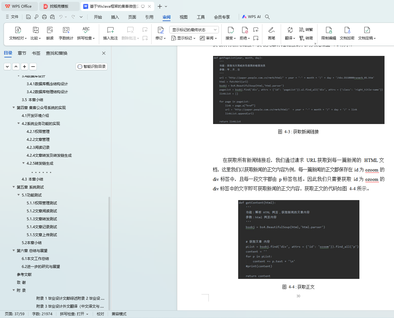
Task: Collapse the 第五章 系统测试 node
Action: [x=14, y=187]
